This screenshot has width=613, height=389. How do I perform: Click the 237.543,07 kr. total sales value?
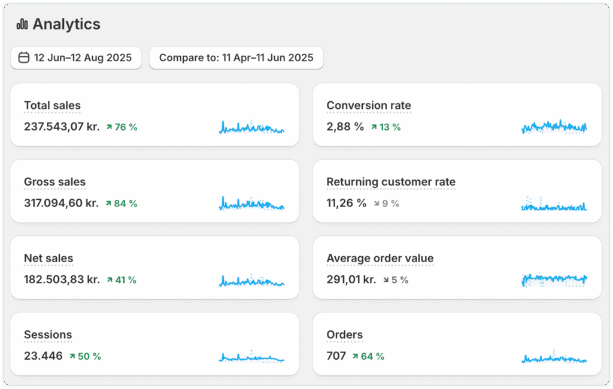tap(62, 127)
